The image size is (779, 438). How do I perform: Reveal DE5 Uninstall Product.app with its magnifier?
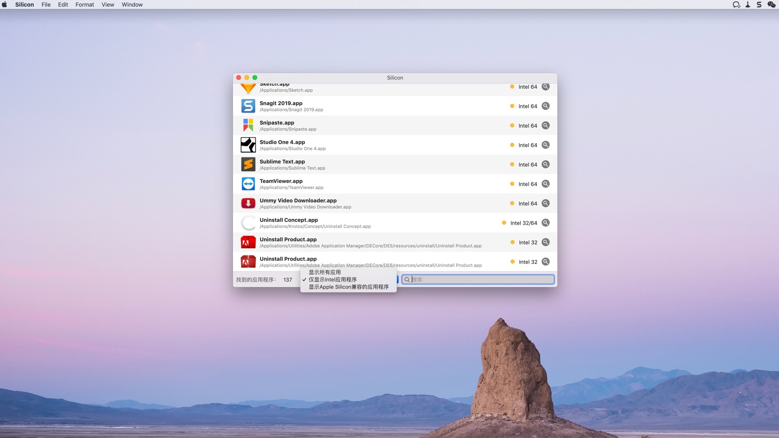coord(546,242)
